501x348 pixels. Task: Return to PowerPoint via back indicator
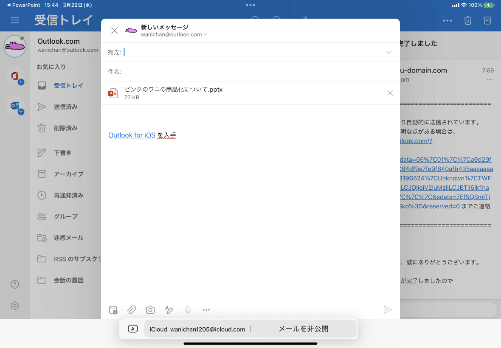coord(23,5)
